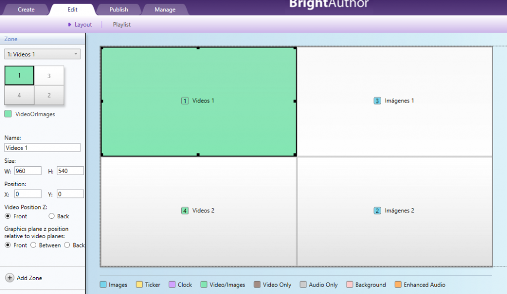Select Between for graphics plane z position

[x=33, y=245]
